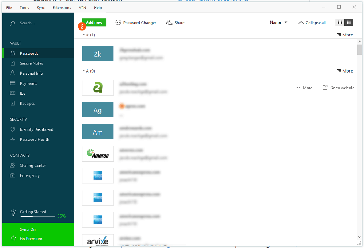Collapse the # (1) group
This screenshot has height=248, width=364.
click(x=84, y=35)
